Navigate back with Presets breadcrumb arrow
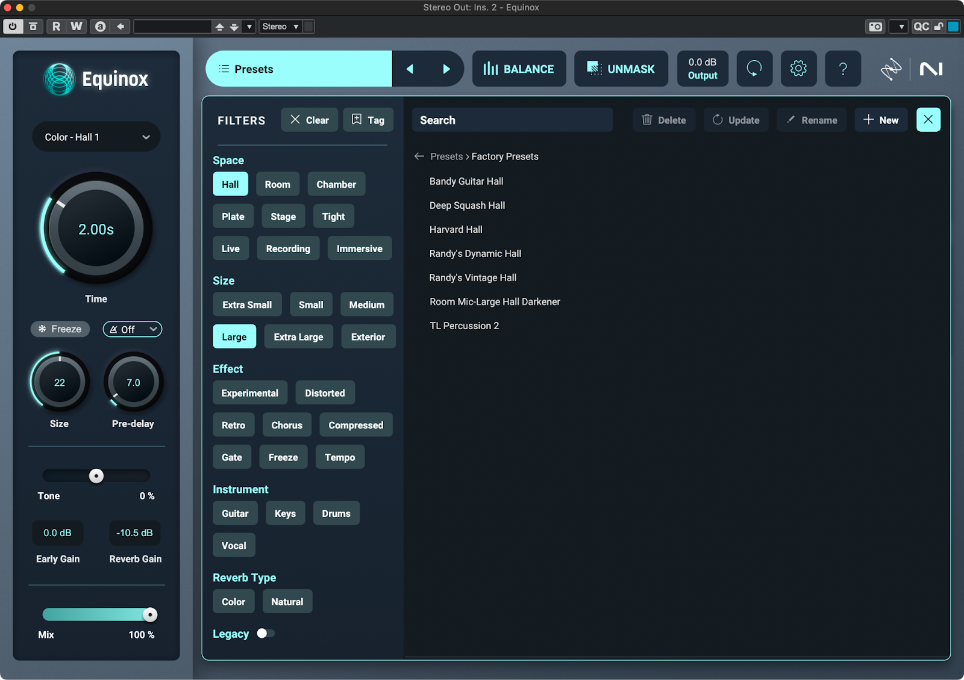The height and width of the screenshot is (680, 964). pyautogui.click(x=419, y=156)
